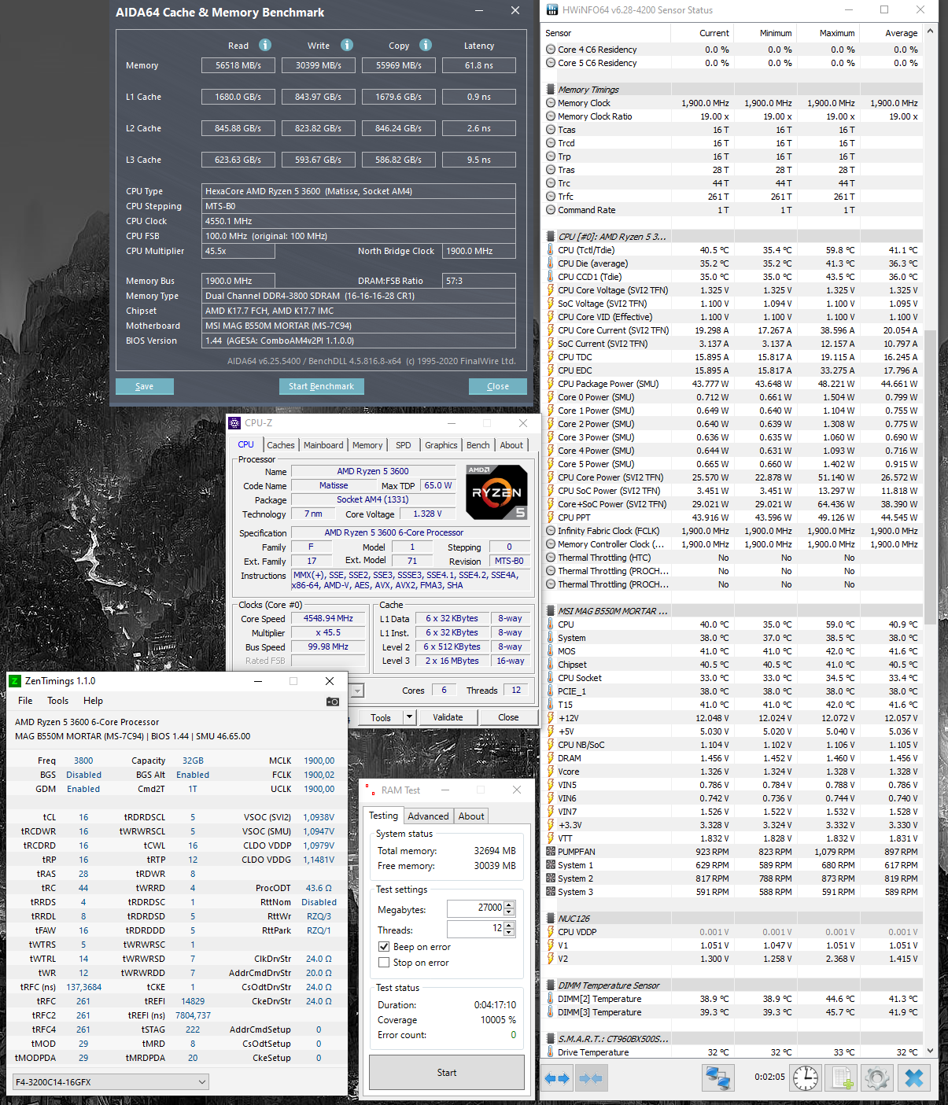Switch to the Advanced tab in RAM Test
948x1105 pixels.
[428, 816]
